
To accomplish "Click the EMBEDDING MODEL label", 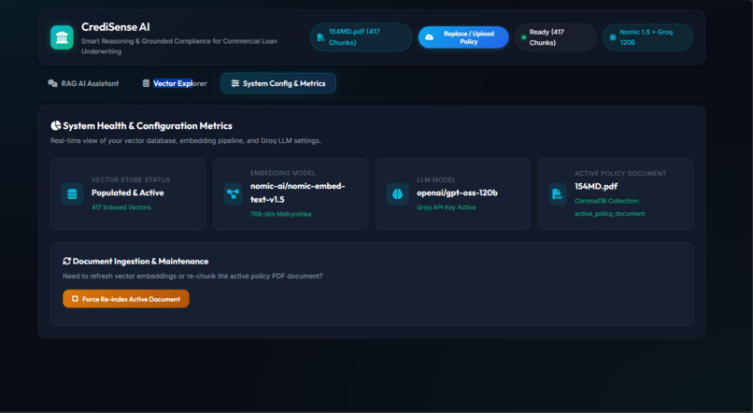I will (283, 173).
